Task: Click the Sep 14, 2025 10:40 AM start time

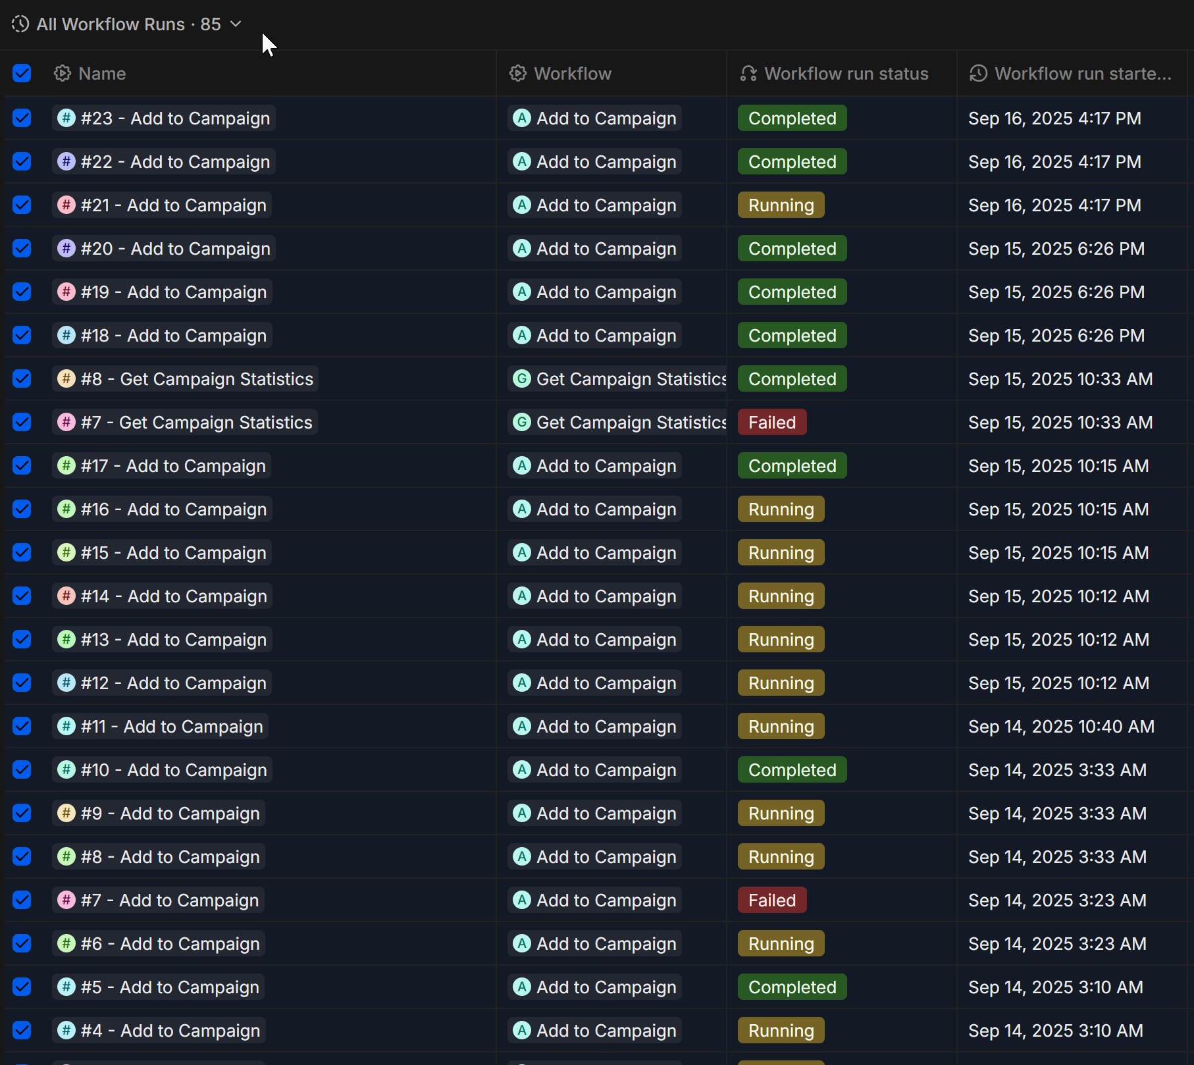Action: 1061,726
